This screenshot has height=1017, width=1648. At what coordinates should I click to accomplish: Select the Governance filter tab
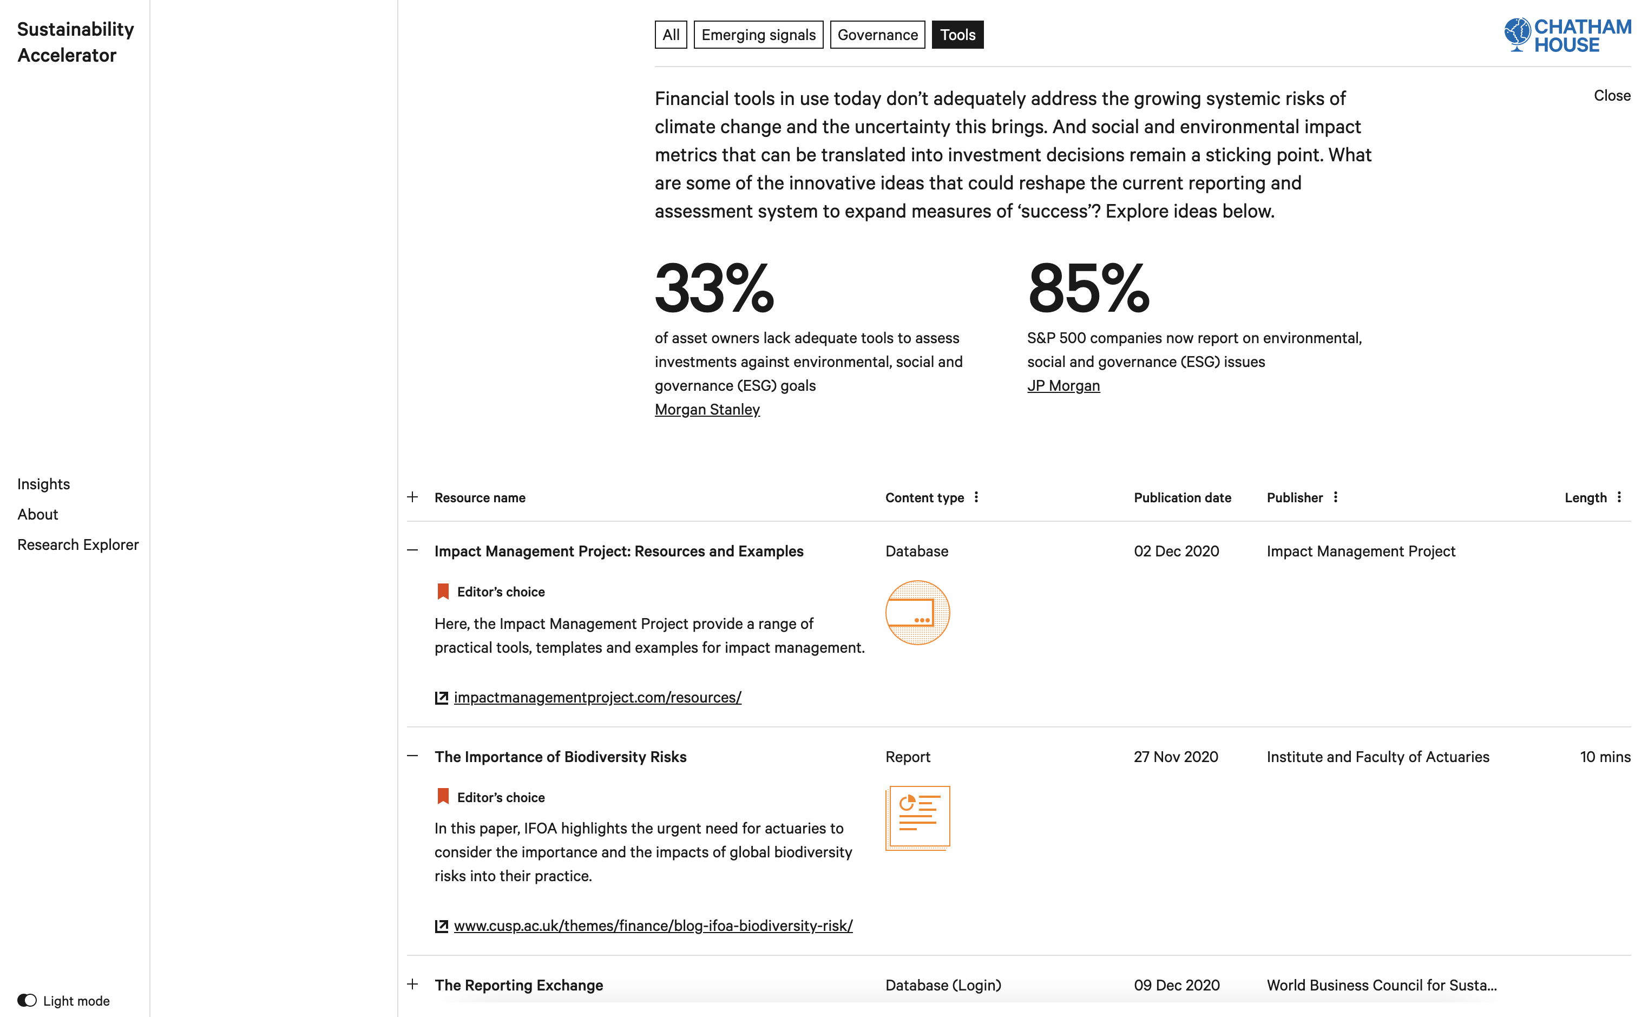(x=877, y=35)
